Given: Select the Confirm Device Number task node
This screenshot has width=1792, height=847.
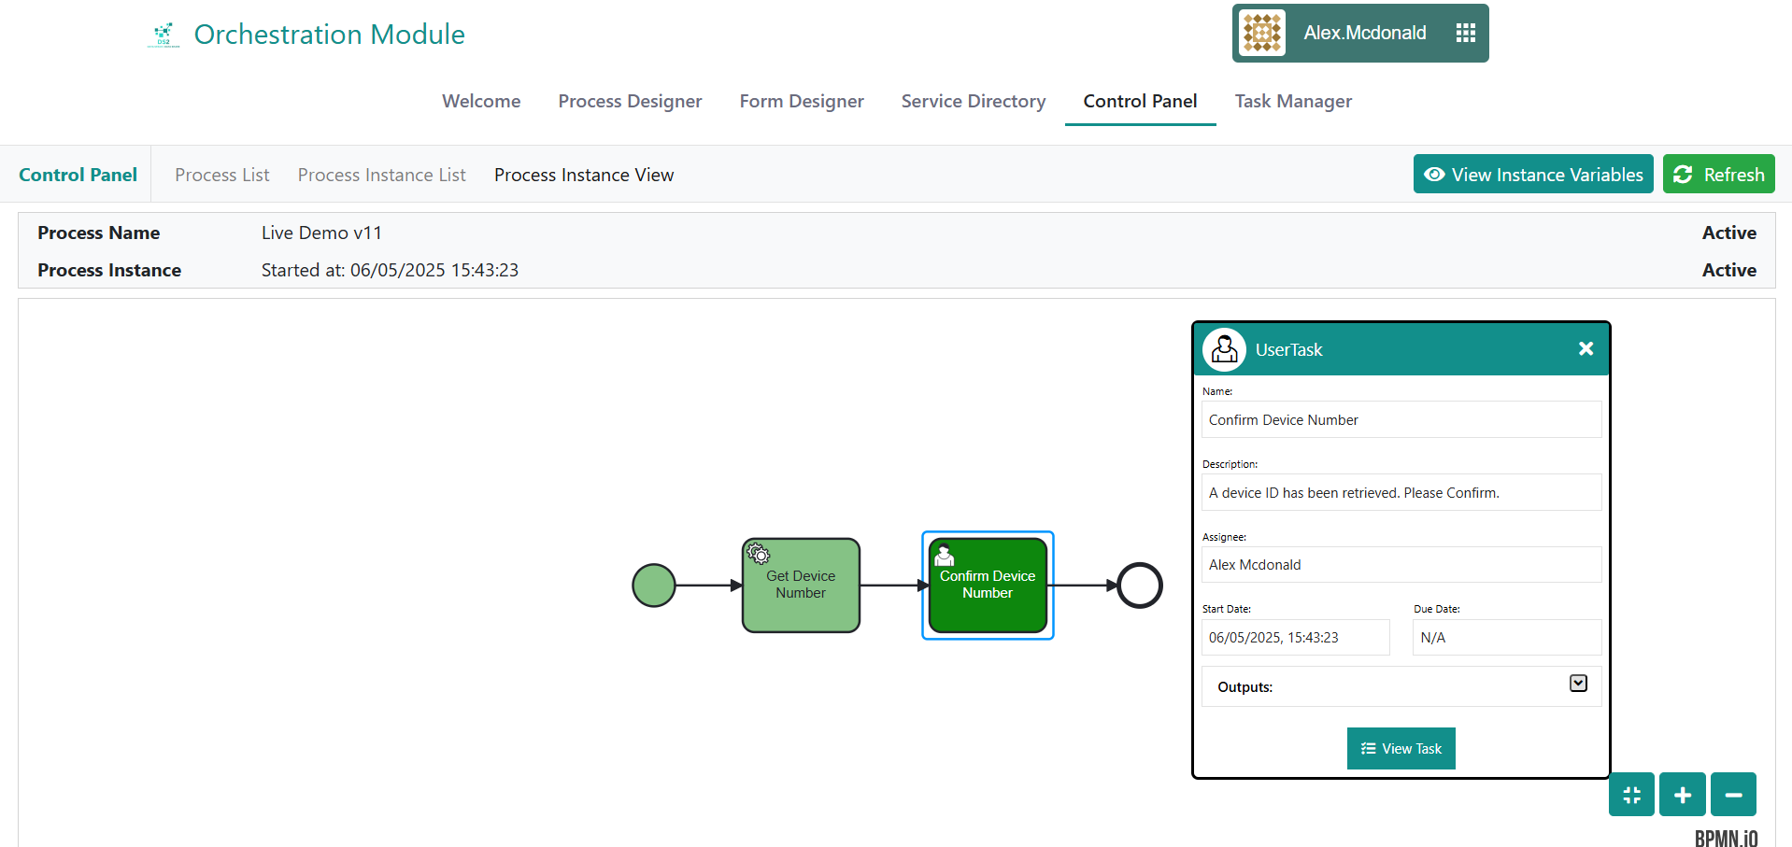Looking at the screenshot, I should [x=988, y=586].
